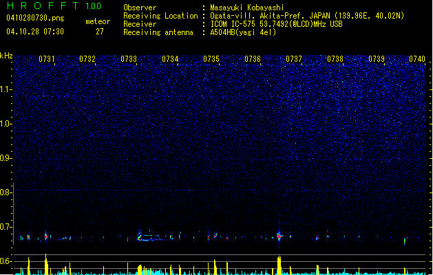This screenshot has width=433, height=275.
Task: Click the 'Receiver' field label
Action: (140, 24)
